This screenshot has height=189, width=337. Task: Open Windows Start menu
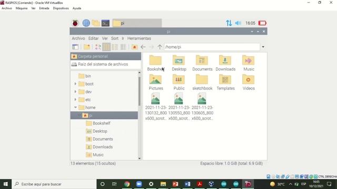pos(6,184)
